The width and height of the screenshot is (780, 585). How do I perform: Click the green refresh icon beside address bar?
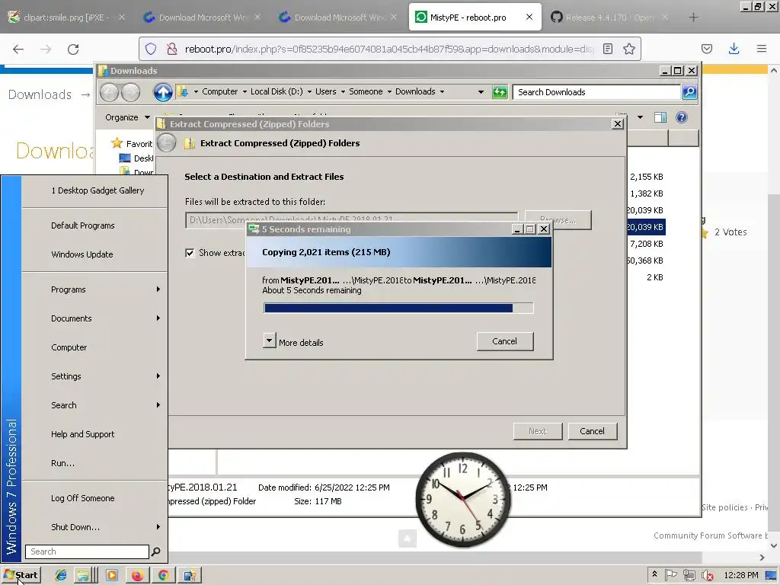500,92
